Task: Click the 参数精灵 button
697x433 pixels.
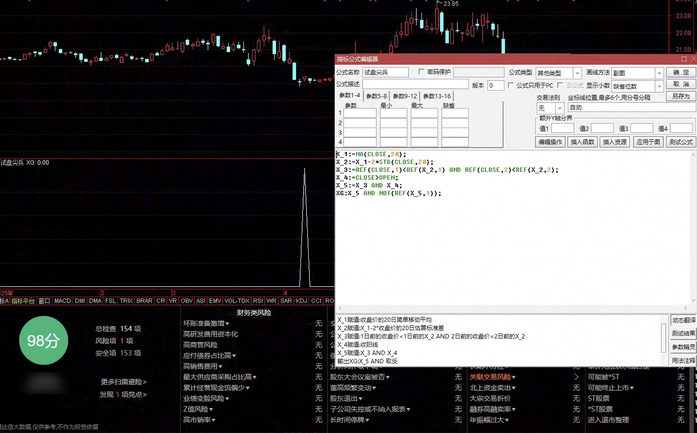Action: 684,347
